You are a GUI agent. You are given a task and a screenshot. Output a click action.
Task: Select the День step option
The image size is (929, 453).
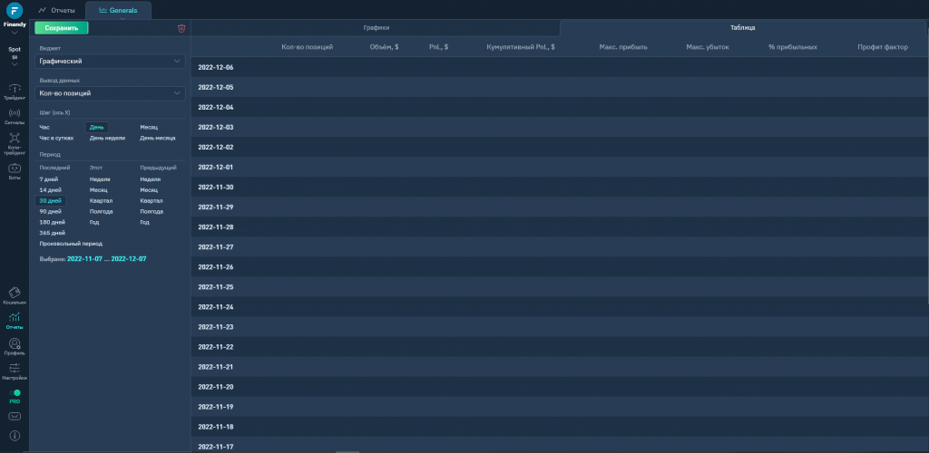(96, 127)
